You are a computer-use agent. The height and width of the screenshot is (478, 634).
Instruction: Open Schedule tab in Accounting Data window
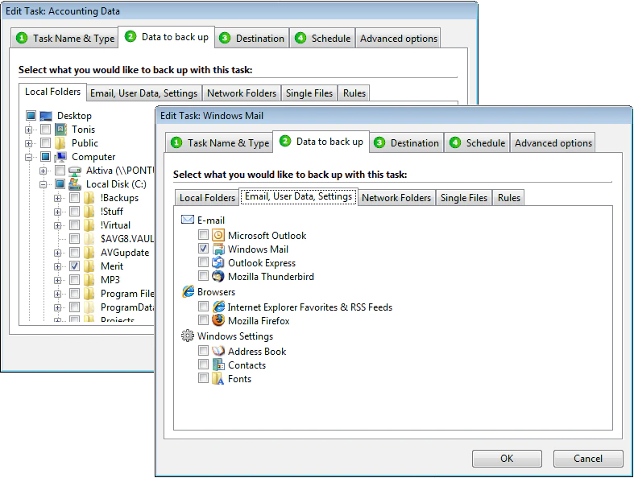323,38
